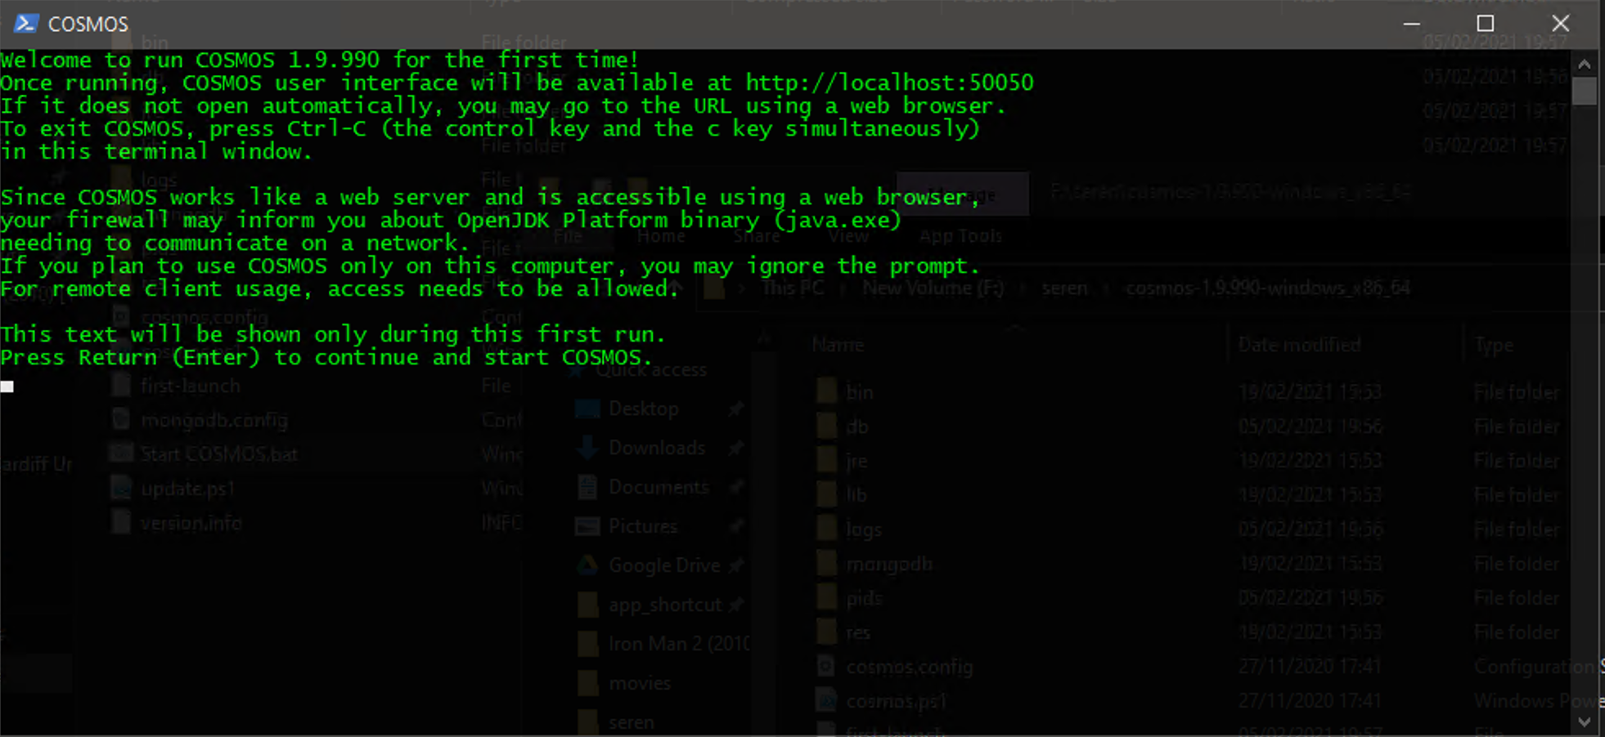Image resolution: width=1605 pixels, height=737 pixels.
Task: Close the COSMOS terminal window
Action: (1561, 24)
